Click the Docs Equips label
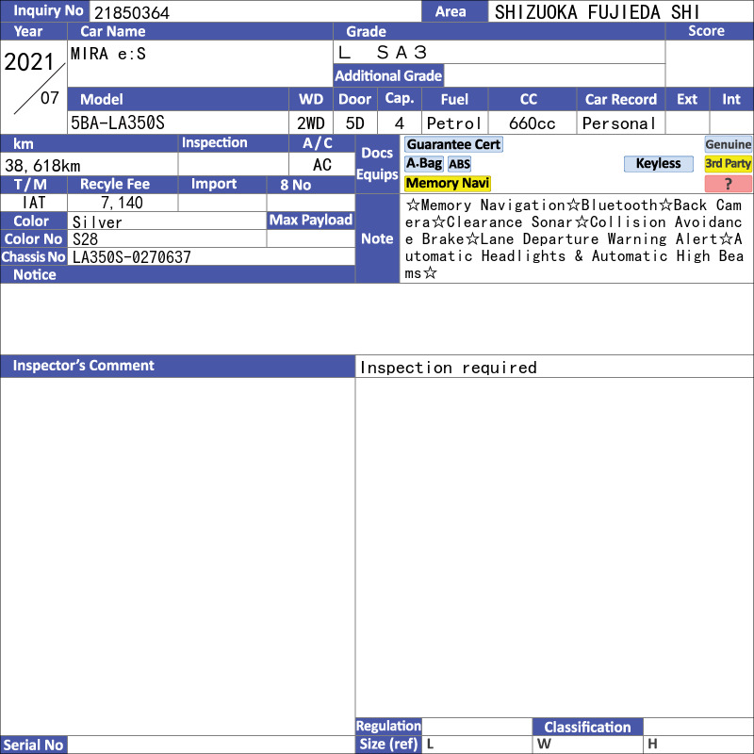 [377, 163]
